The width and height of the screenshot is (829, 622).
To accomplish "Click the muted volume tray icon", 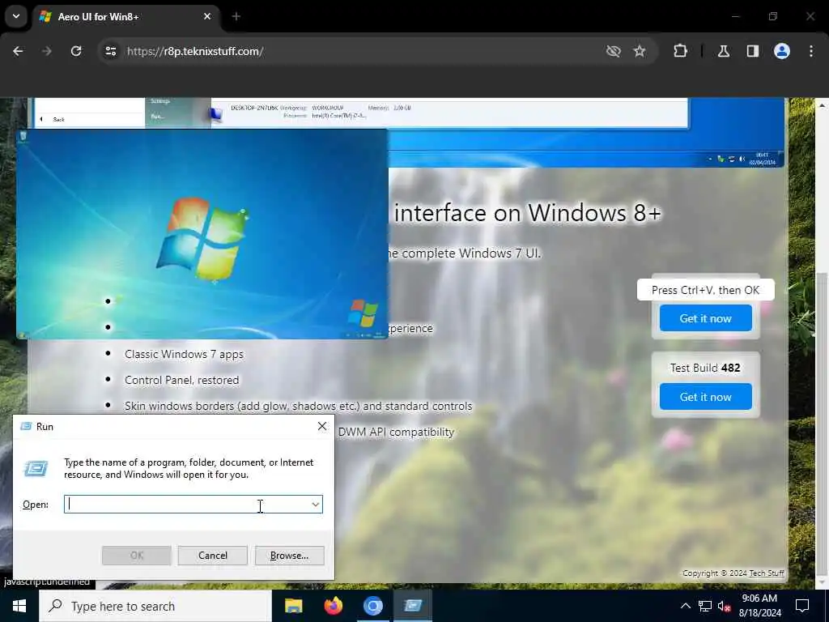I will (724, 606).
